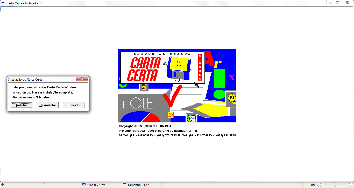Click the FAX icon in the splash image
The height and width of the screenshot is (188, 354).
point(192,118)
